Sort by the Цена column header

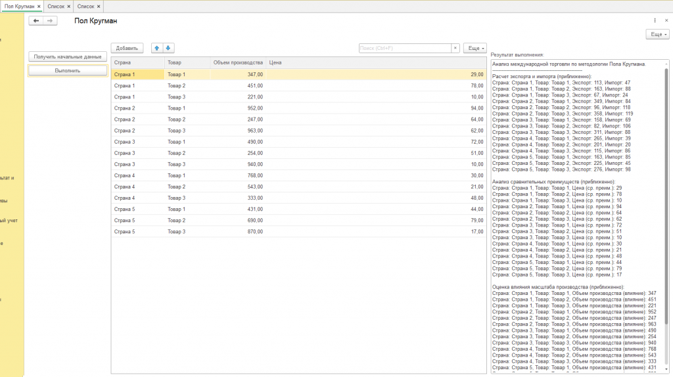tap(377, 62)
